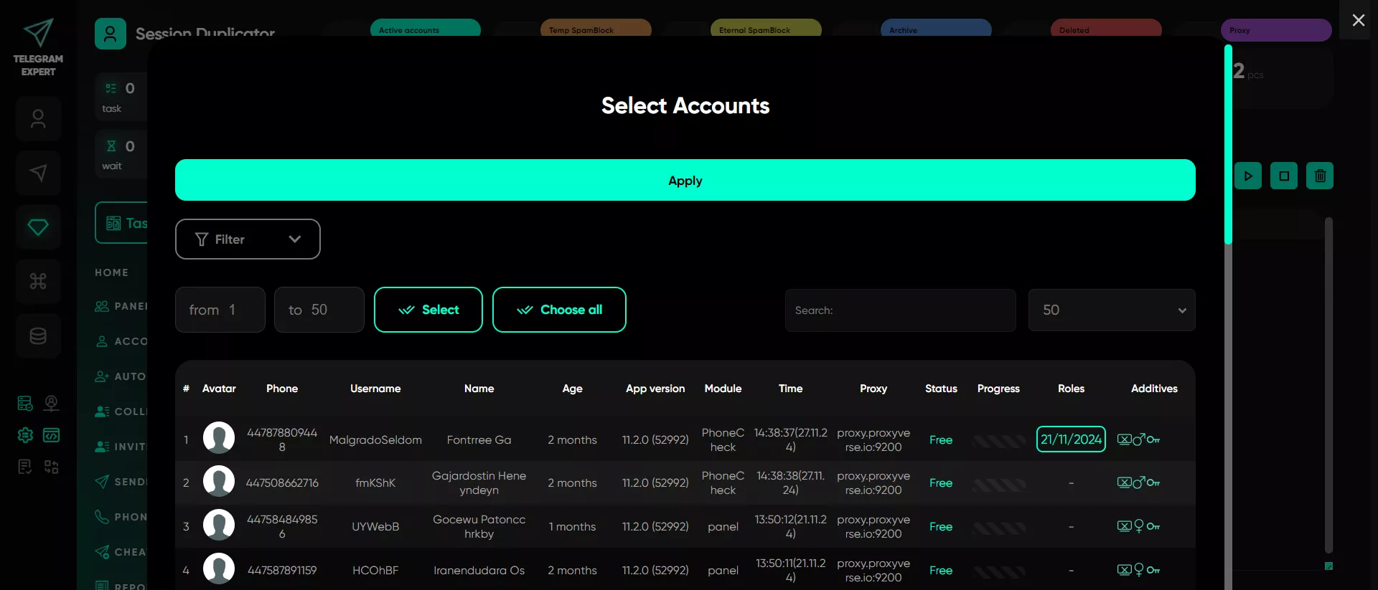Click the teal scrollbar of the dialog

1228,145
